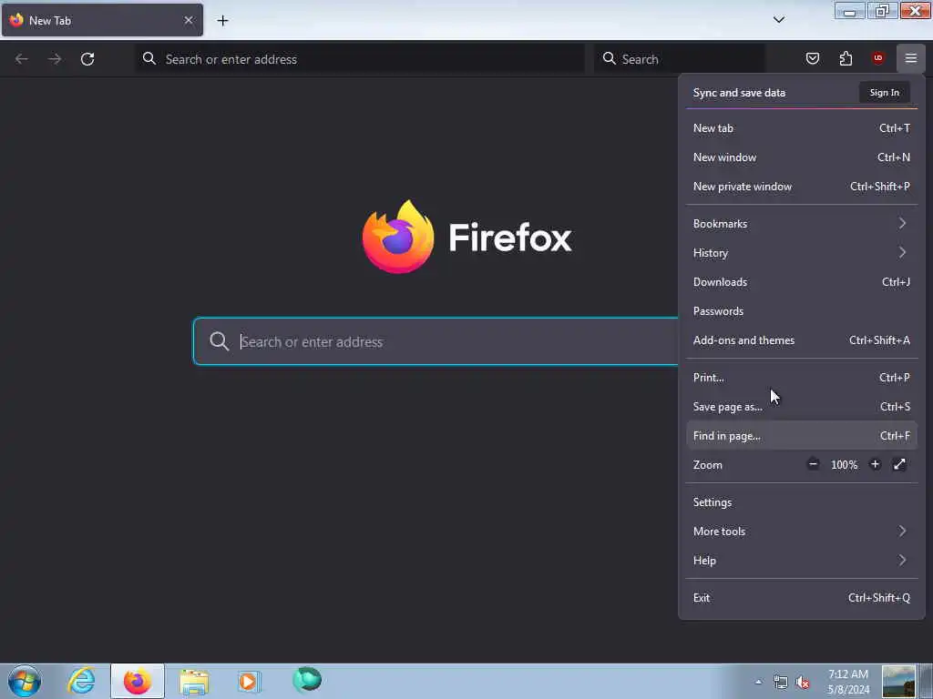933x699 pixels.
Task: Click the magnifier icon in the Search box
Action: [609, 58]
